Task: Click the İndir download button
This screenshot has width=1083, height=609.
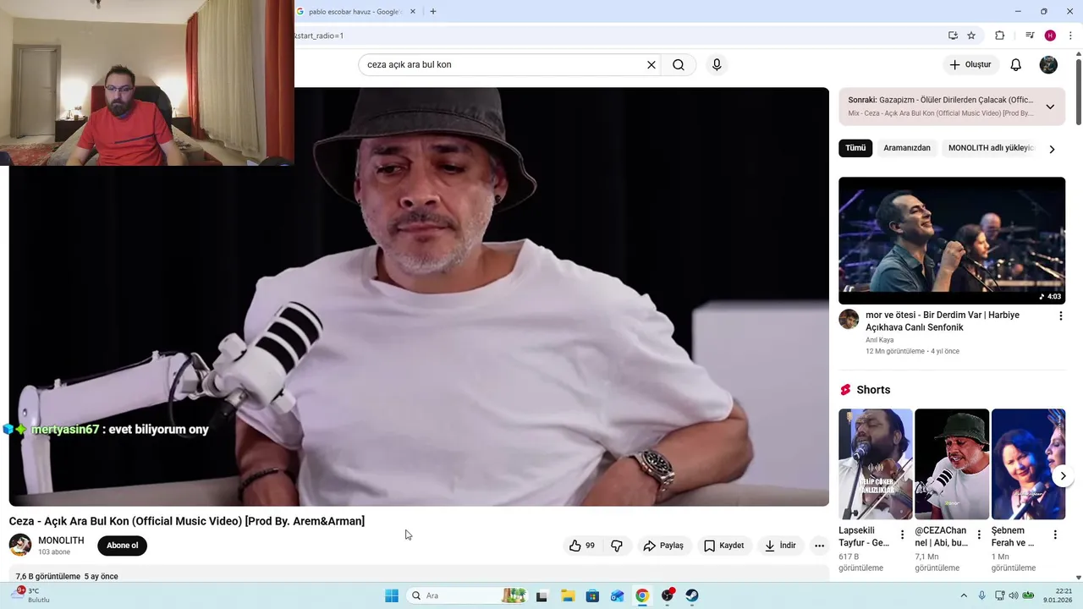Action: pos(780,546)
